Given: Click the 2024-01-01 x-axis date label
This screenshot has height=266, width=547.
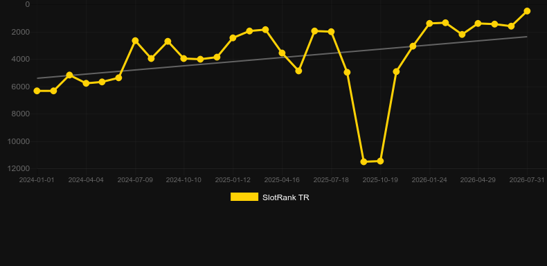Looking at the screenshot, I should coord(37,180).
